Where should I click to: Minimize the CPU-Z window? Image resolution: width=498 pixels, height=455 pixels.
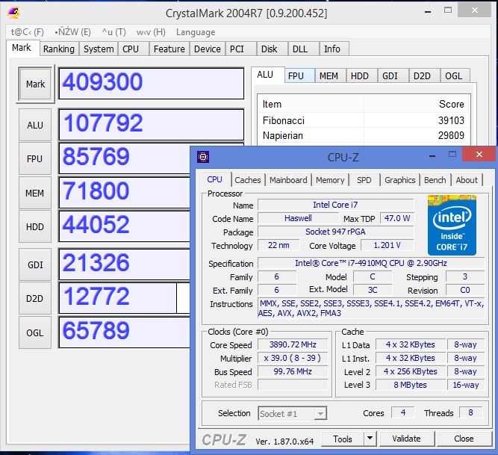click(x=432, y=155)
